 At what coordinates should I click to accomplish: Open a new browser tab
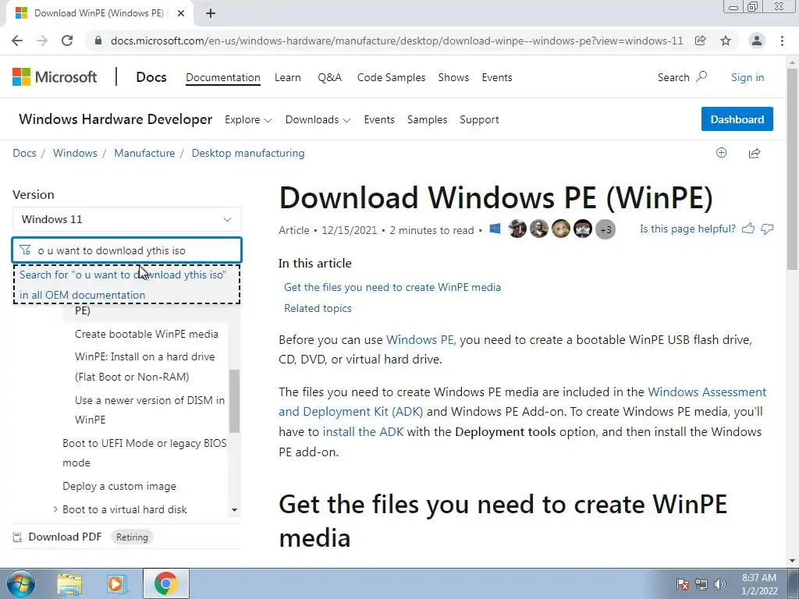pos(211,13)
